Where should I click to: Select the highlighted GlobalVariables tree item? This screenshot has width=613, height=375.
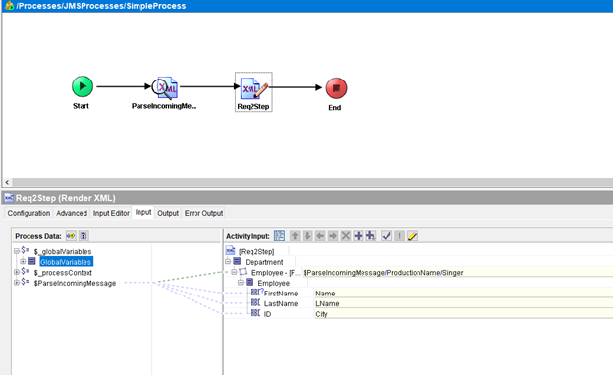pyautogui.click(x=66, y=262)
